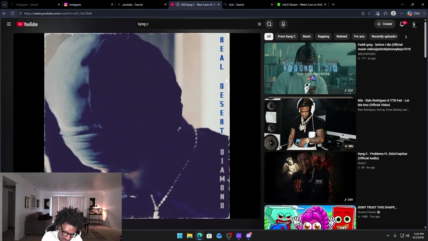Show more filter chips with arrow
The image size is (428, 241).
(406, 37)
